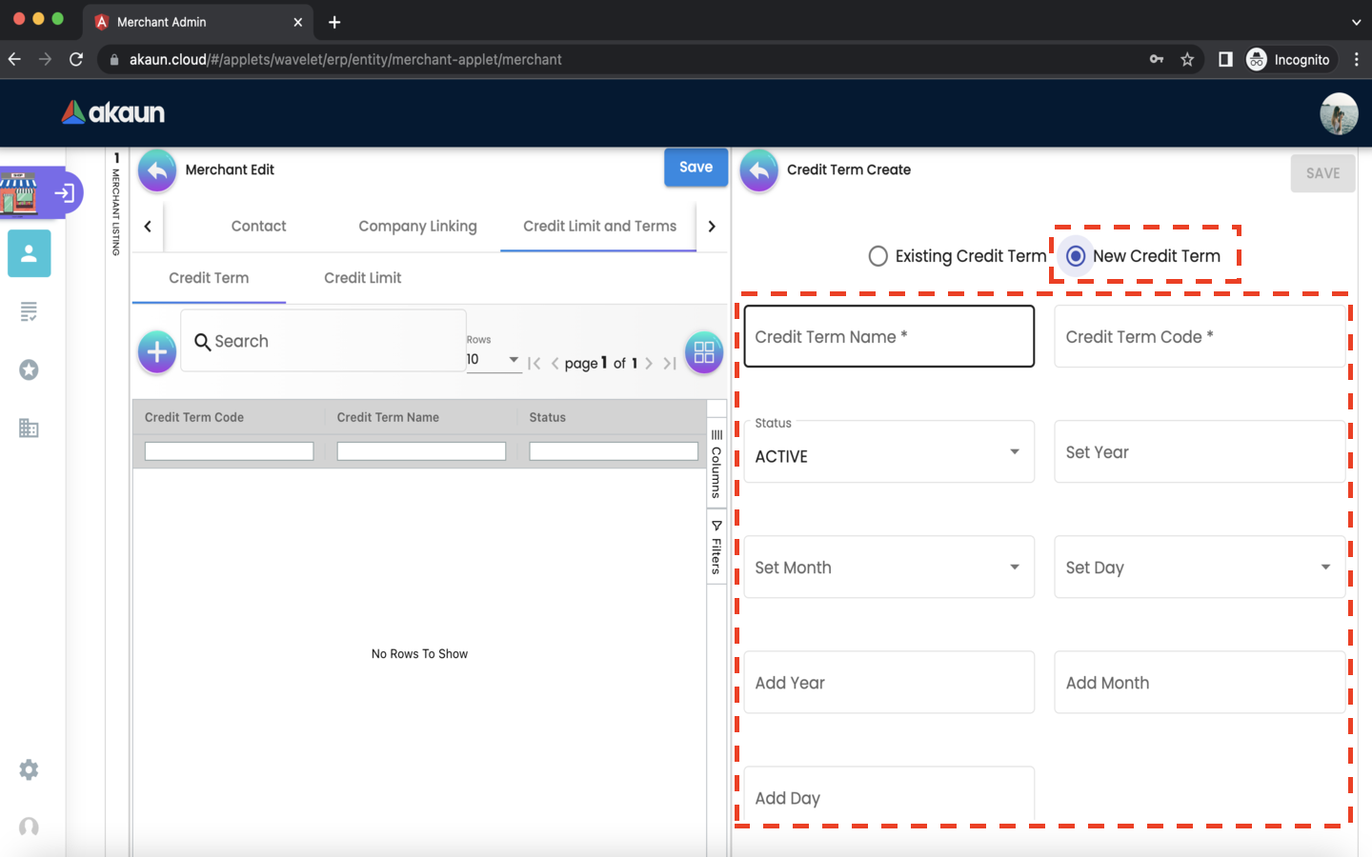The width and height of the screenshot is (1372, 857).
Task: Click Credit Term Create back arrow icon
Action: [x=759, y=170]
